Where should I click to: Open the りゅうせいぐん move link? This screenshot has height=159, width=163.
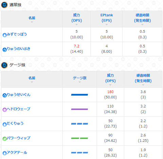click(x=19, y=95)
